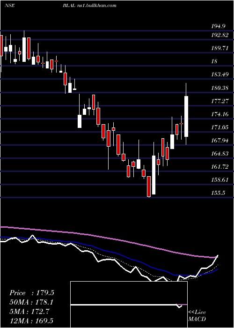Click the 12MA : 169.5 readout

tap(31, 321)
